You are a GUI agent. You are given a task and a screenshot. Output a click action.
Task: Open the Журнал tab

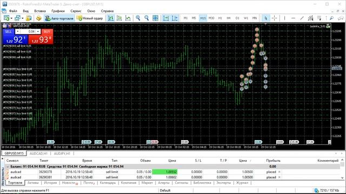coord(242,183)
